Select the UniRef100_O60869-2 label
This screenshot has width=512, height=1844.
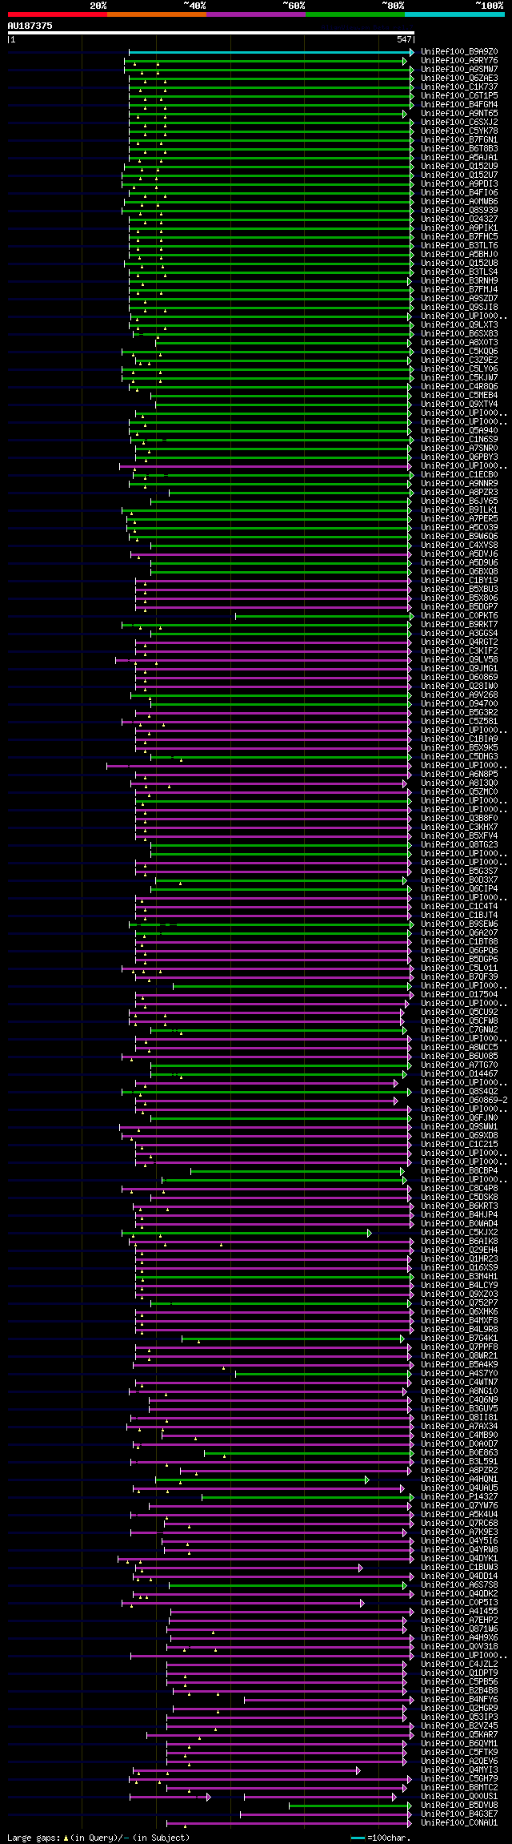pos(464,1101)
